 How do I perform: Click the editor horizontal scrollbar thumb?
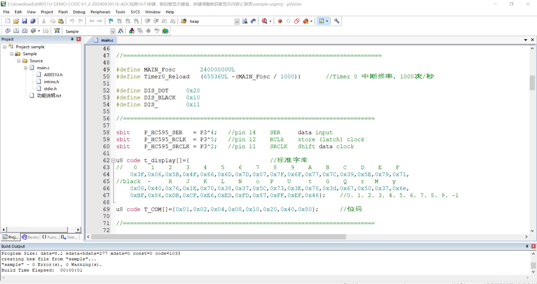coord(219,237)
